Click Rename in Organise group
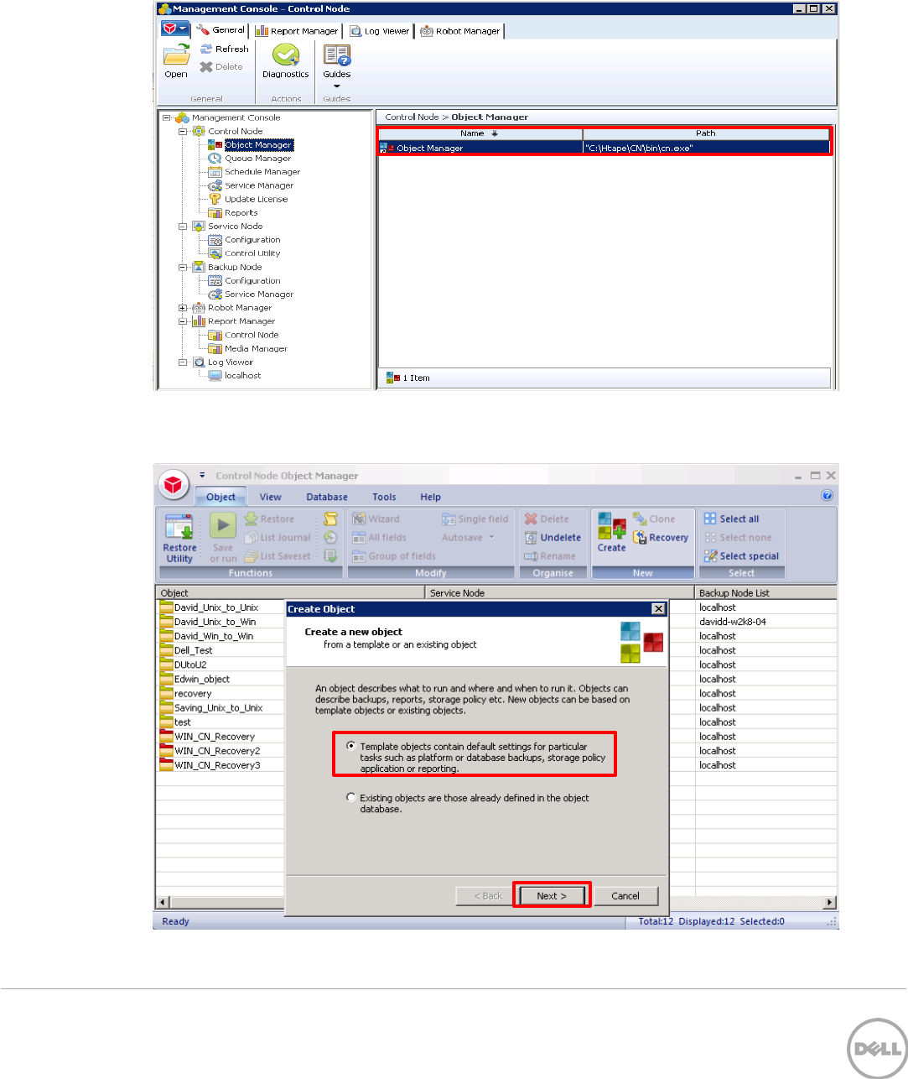The image size is (908, 1079). [x=550, y=556]
